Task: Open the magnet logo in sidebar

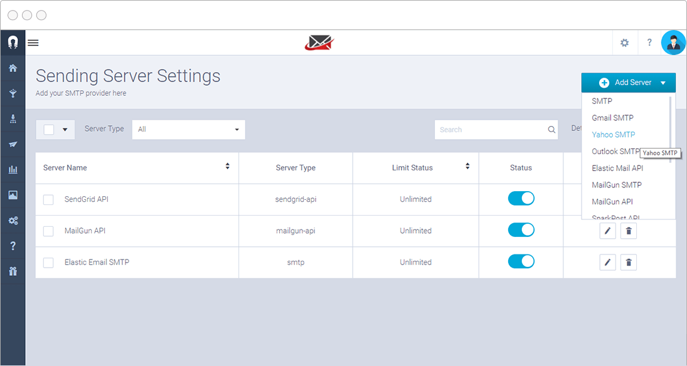Action: point(13,43)
